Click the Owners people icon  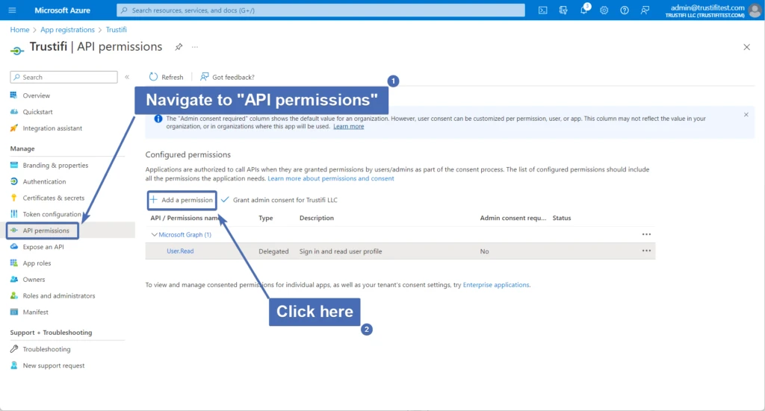(x=13, y=280)
